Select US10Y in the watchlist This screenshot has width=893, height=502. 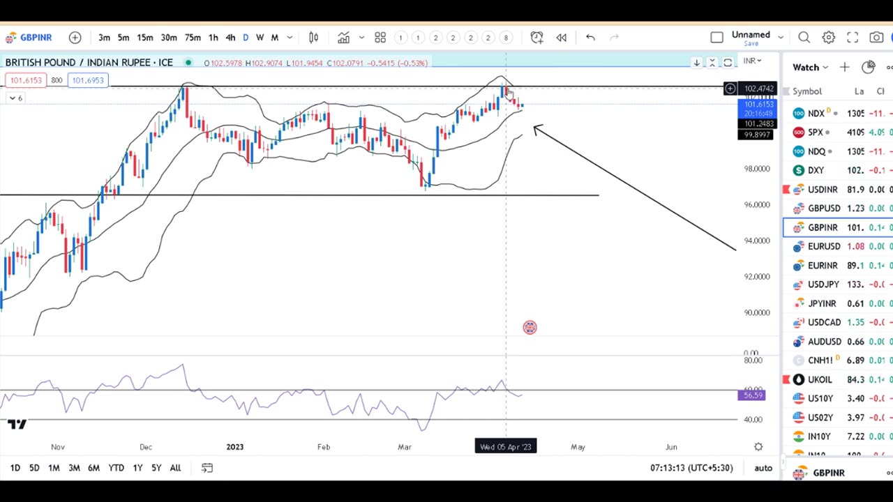[x=838, y=398]
